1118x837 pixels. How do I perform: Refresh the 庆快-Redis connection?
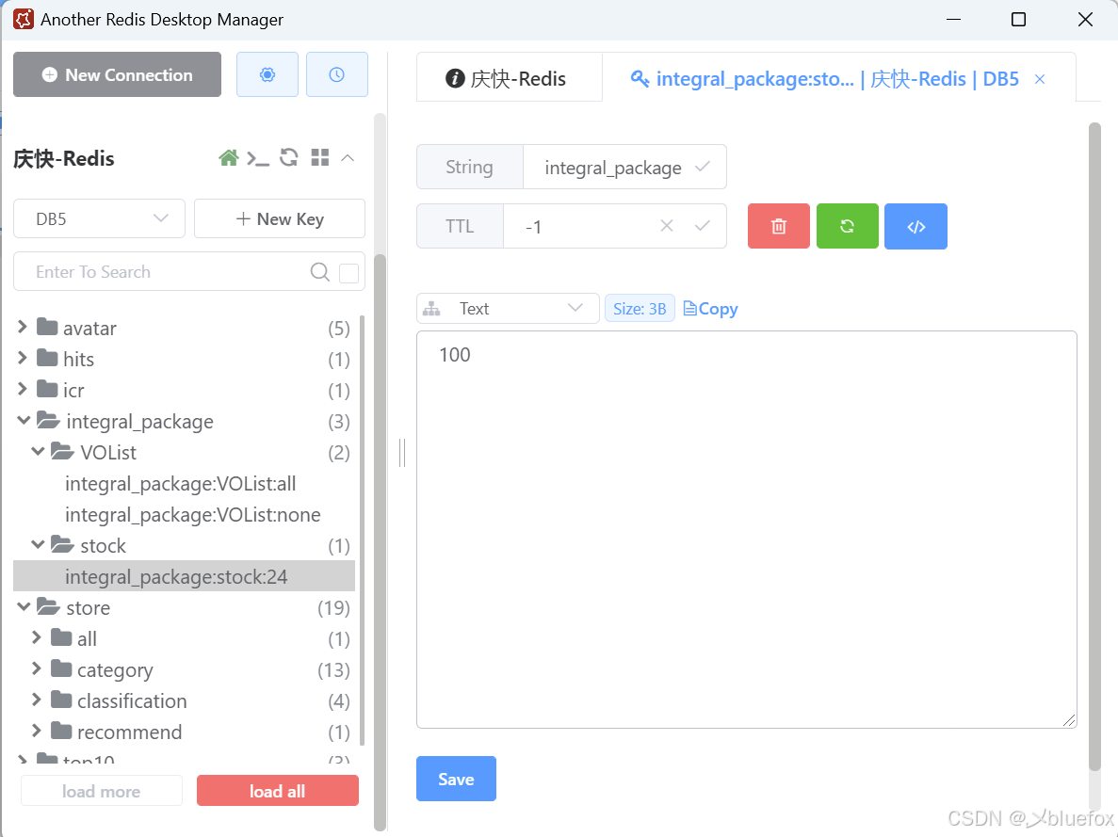click(x=289, y=157)
